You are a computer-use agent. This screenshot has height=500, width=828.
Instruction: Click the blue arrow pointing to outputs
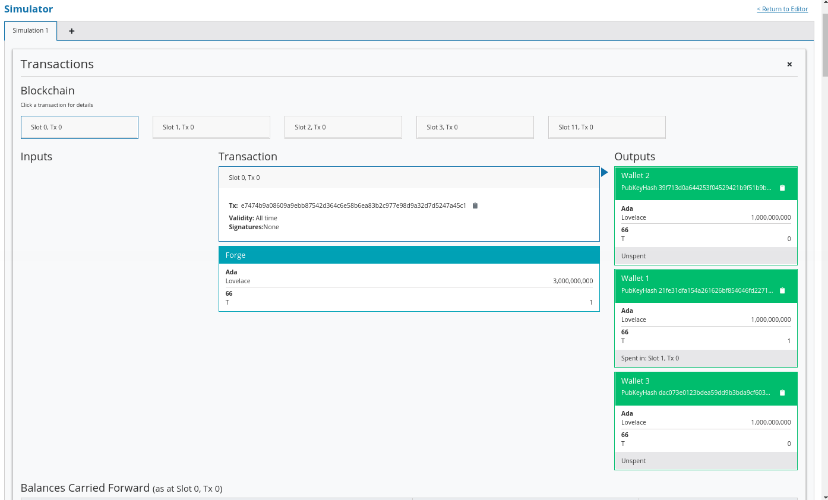[604, 172]
